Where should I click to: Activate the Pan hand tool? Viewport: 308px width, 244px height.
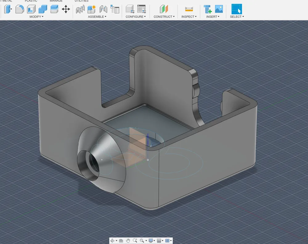point(128,241)
